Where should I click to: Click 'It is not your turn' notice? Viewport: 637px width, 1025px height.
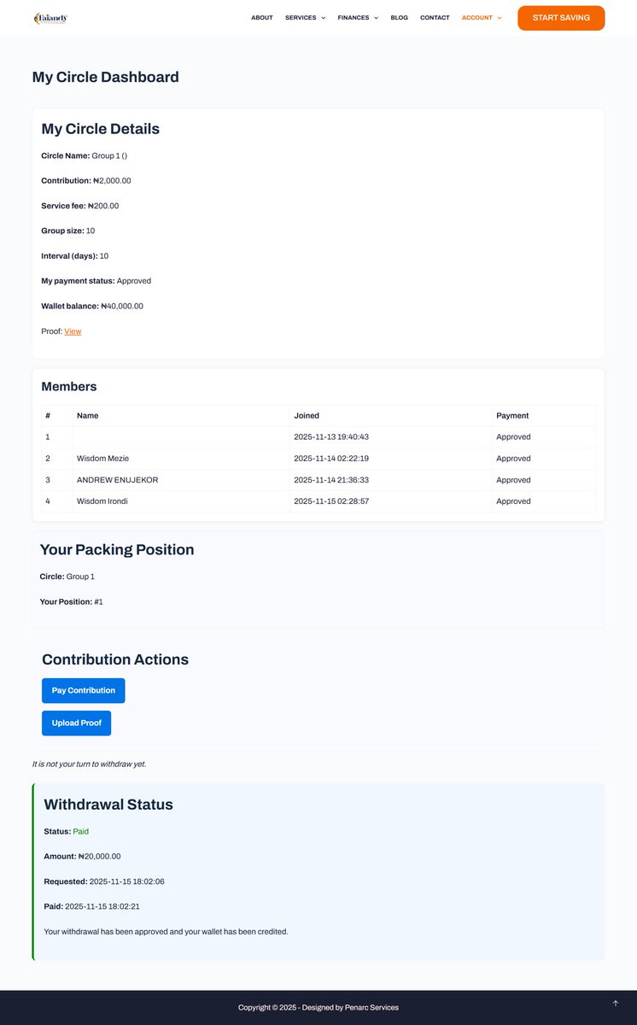pyautogui.click(x=89, y=764)
